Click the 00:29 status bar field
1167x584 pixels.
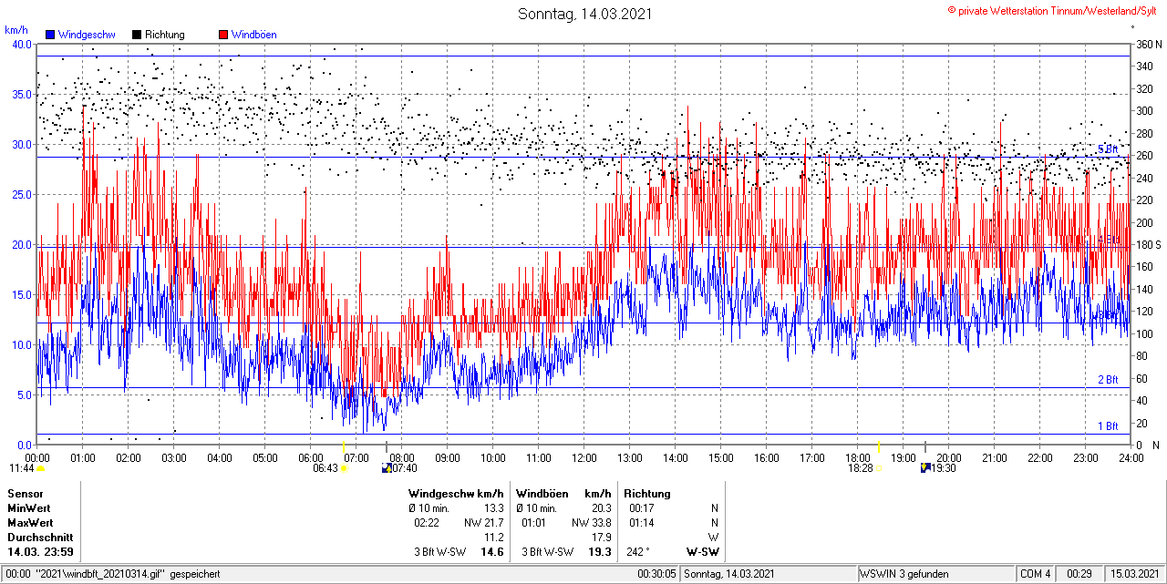click(1080, 574)
